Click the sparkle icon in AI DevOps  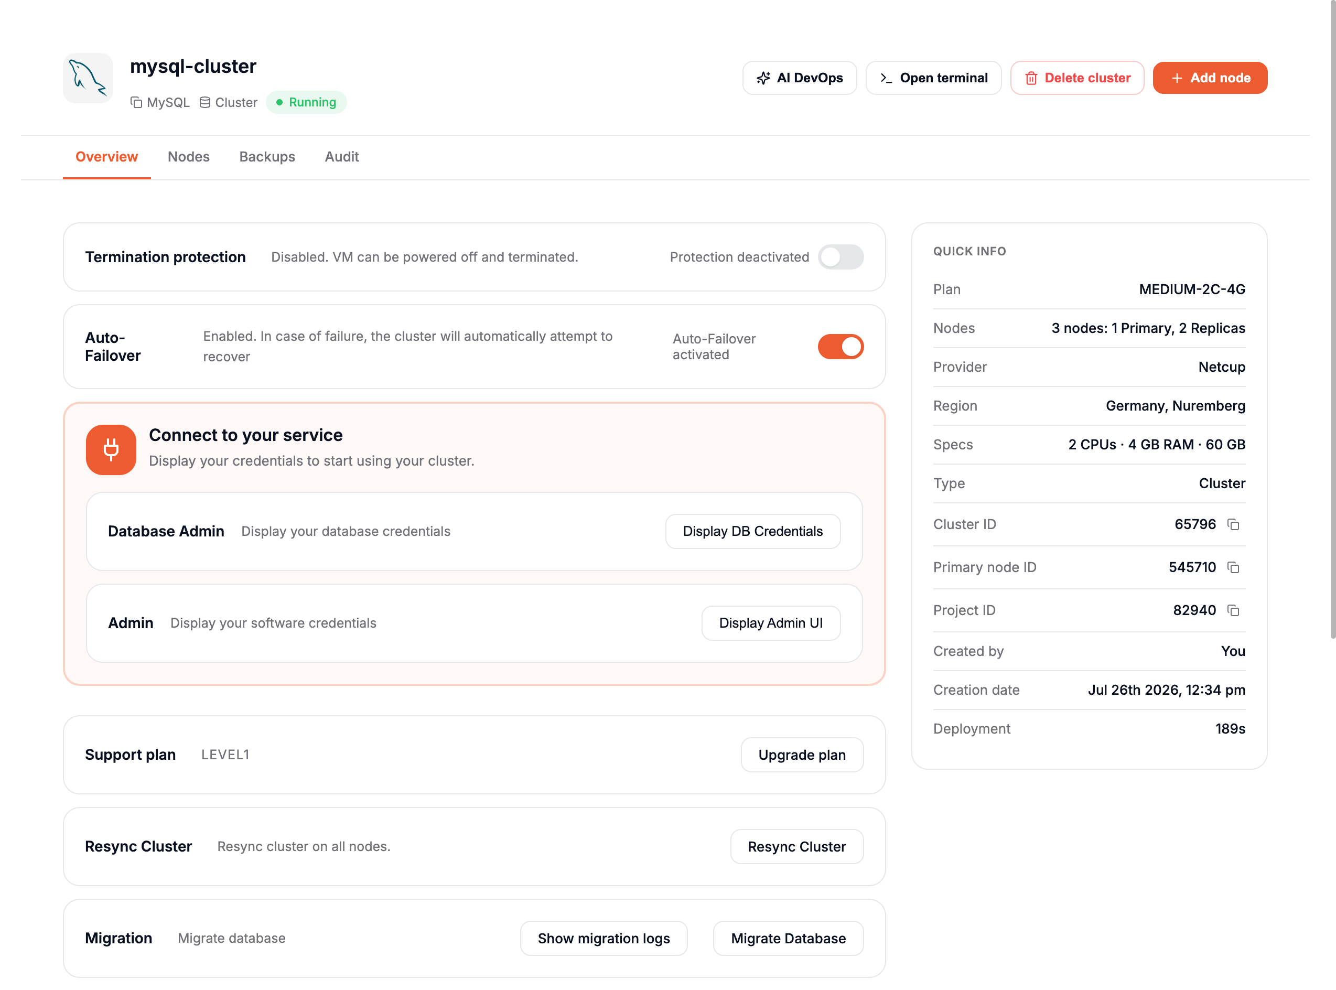click(763, 78)
